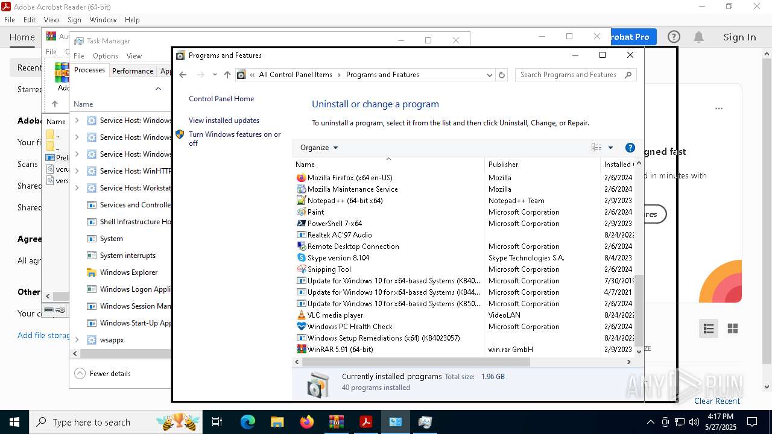Switch to Task Manager Performance tab
Screen dimensions: 772x434
(133, 71)
